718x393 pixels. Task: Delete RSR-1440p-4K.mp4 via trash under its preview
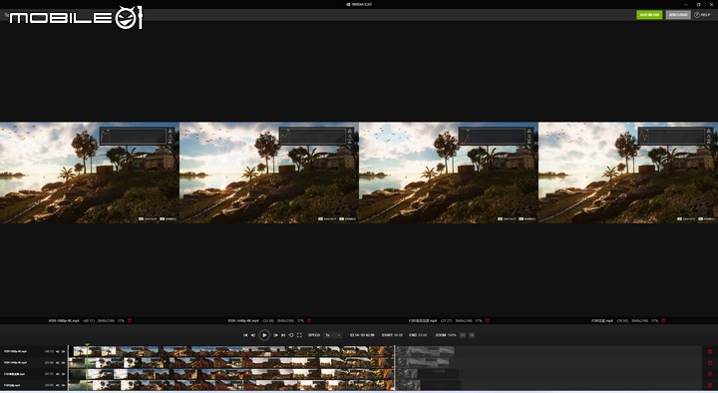pyautogui.click(x=309, y=320)
